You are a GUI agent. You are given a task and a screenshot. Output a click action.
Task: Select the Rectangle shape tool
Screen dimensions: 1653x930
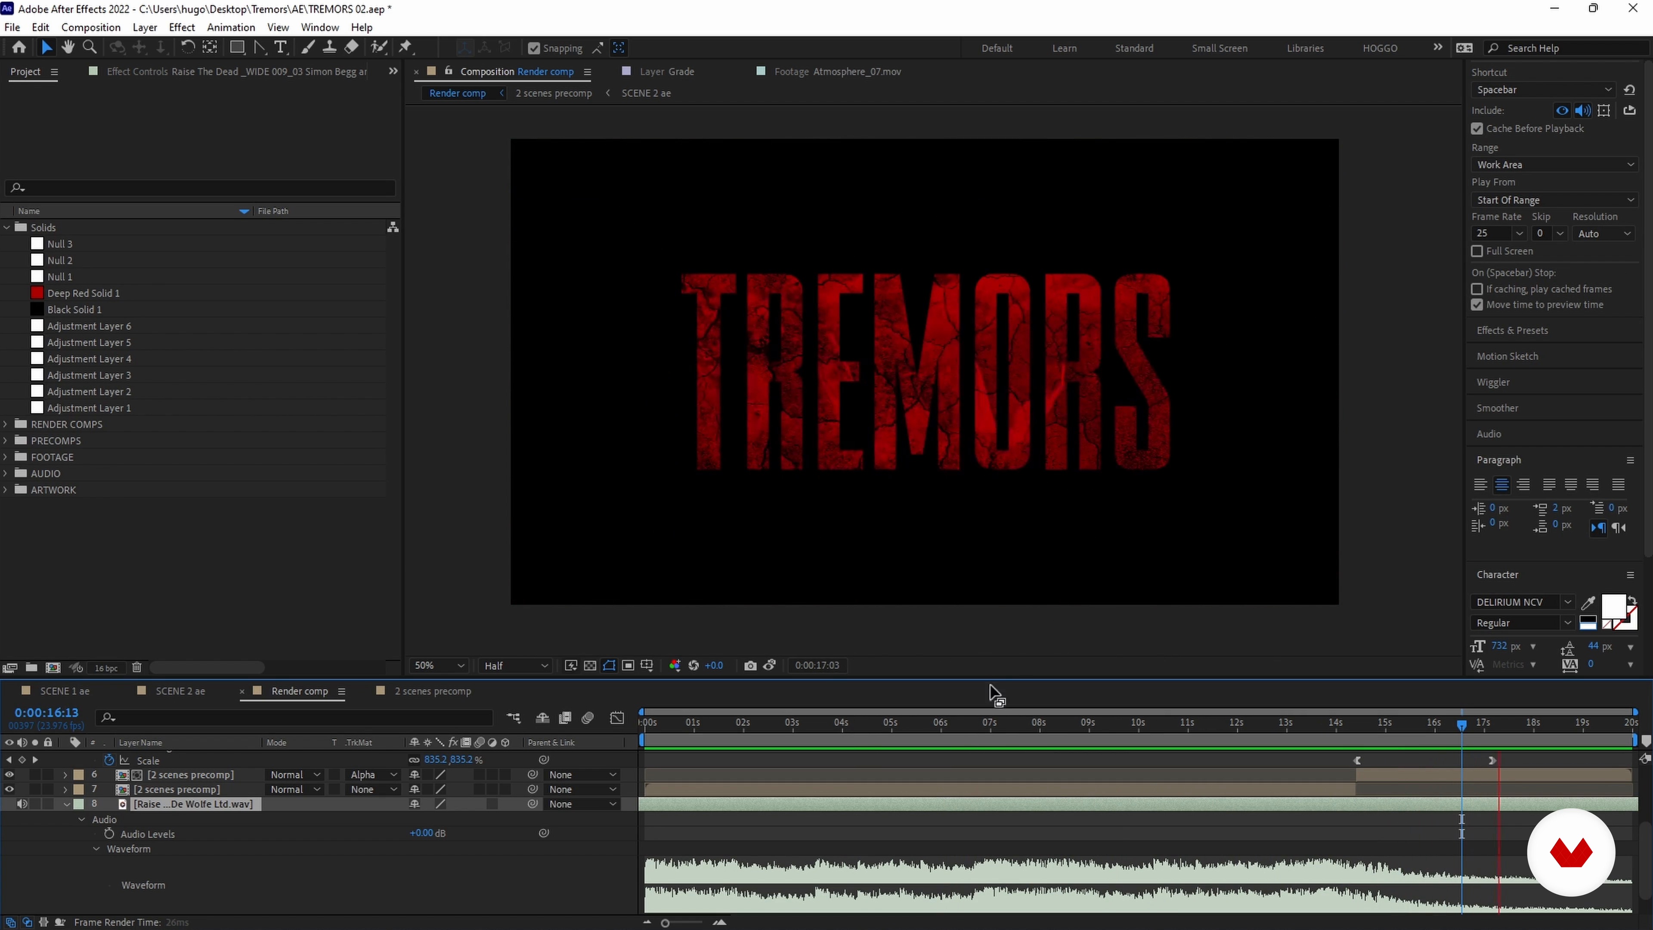[x=237, y=47]
